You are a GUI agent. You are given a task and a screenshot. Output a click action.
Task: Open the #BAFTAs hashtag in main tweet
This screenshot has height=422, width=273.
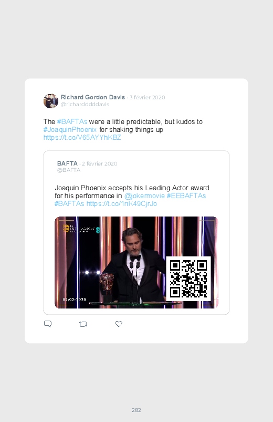click(72, 121)
